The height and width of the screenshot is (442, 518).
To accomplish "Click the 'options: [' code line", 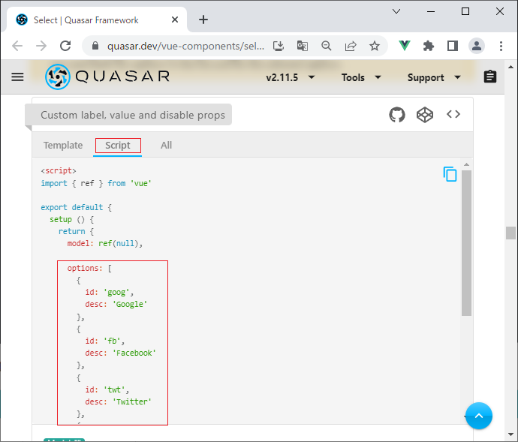I will (x=89, y=268).
